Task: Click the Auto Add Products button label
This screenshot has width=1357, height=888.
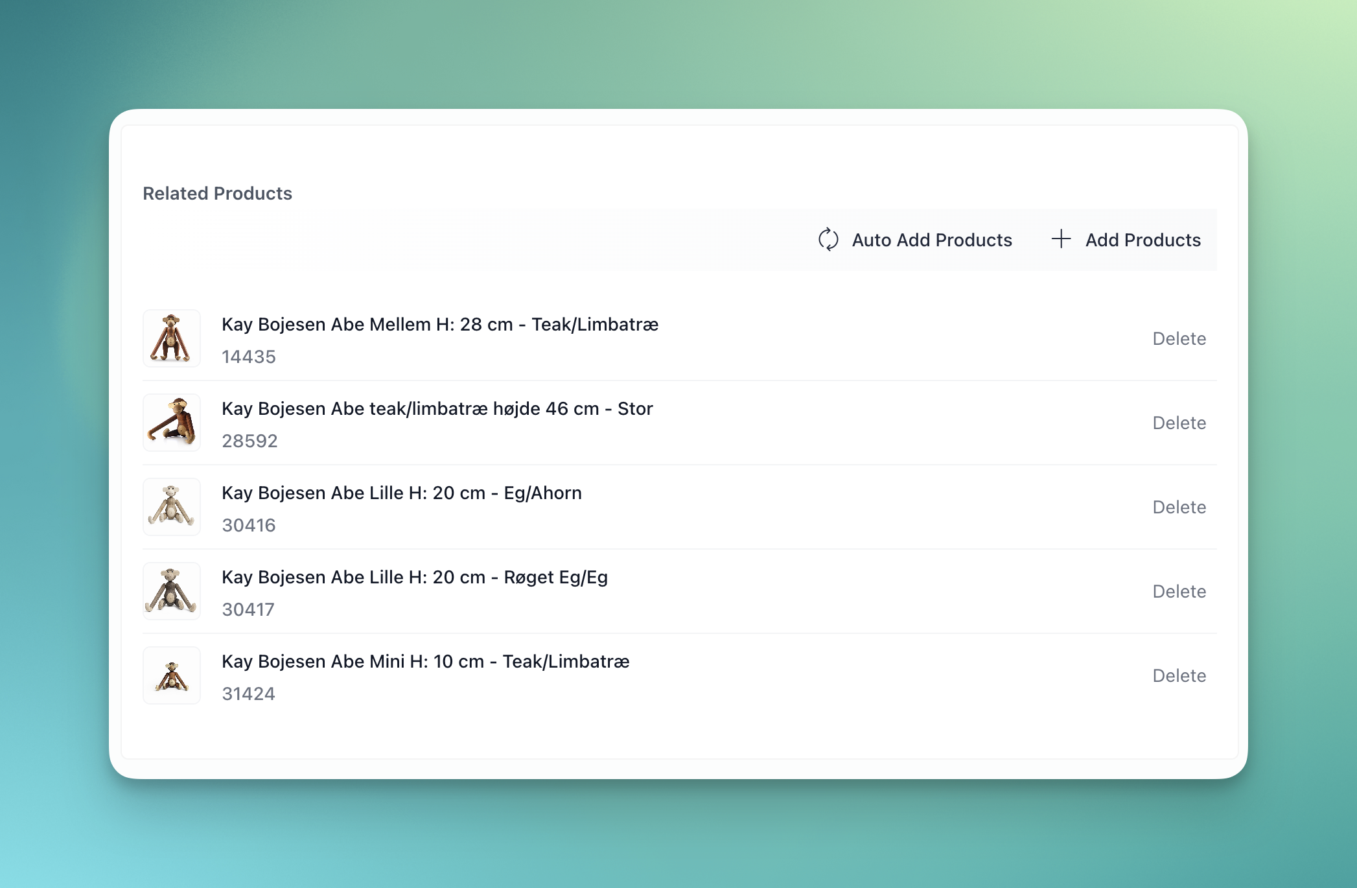Action: coord(932,240)
